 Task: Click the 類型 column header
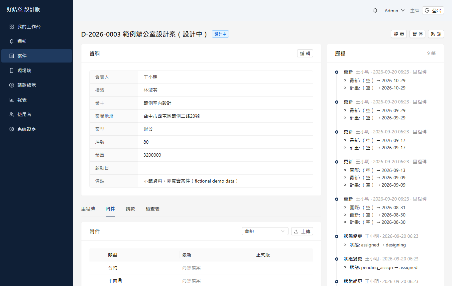pos(113,255)
